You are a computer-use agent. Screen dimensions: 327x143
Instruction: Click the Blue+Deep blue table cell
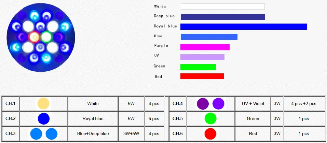[93, 133]
